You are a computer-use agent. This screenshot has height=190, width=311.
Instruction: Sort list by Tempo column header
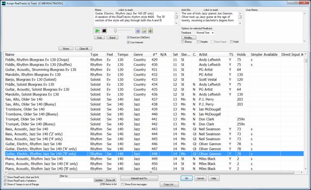(x=122, y=54)
